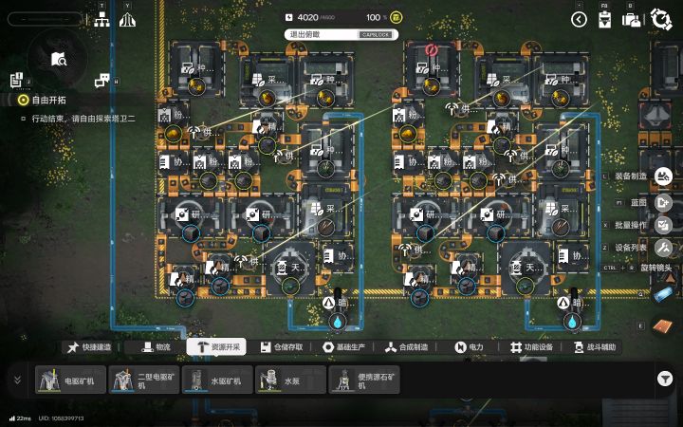Click the 旋转镜头 rotate camera control
The width and height of the screenshot is (683, 427).
[x=656, y=268]
